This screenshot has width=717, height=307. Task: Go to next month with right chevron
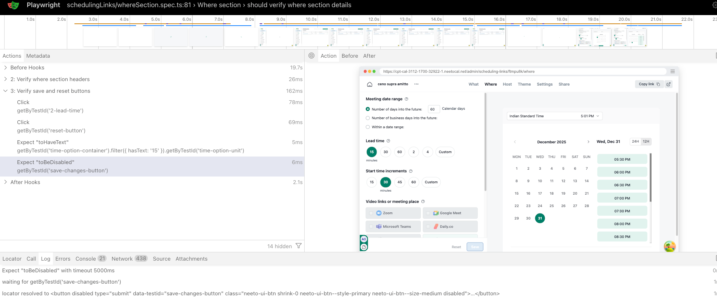click(588, 142)
